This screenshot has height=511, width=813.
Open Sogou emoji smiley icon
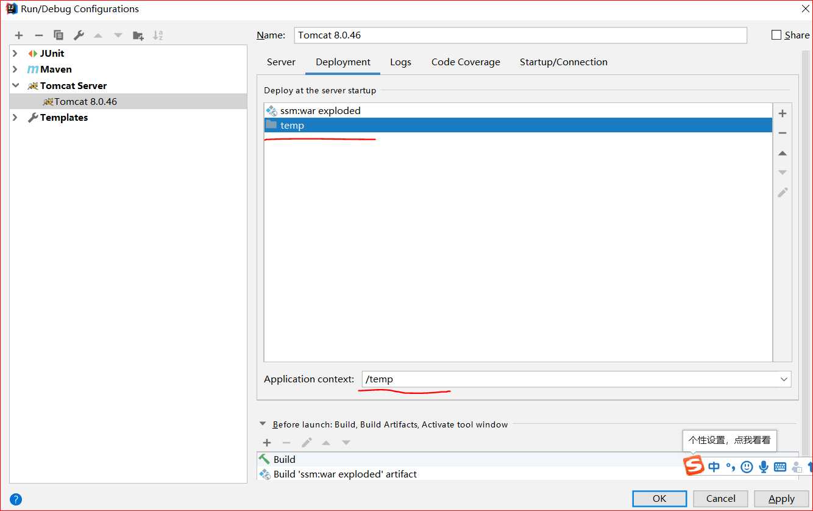tap(747, 467)
